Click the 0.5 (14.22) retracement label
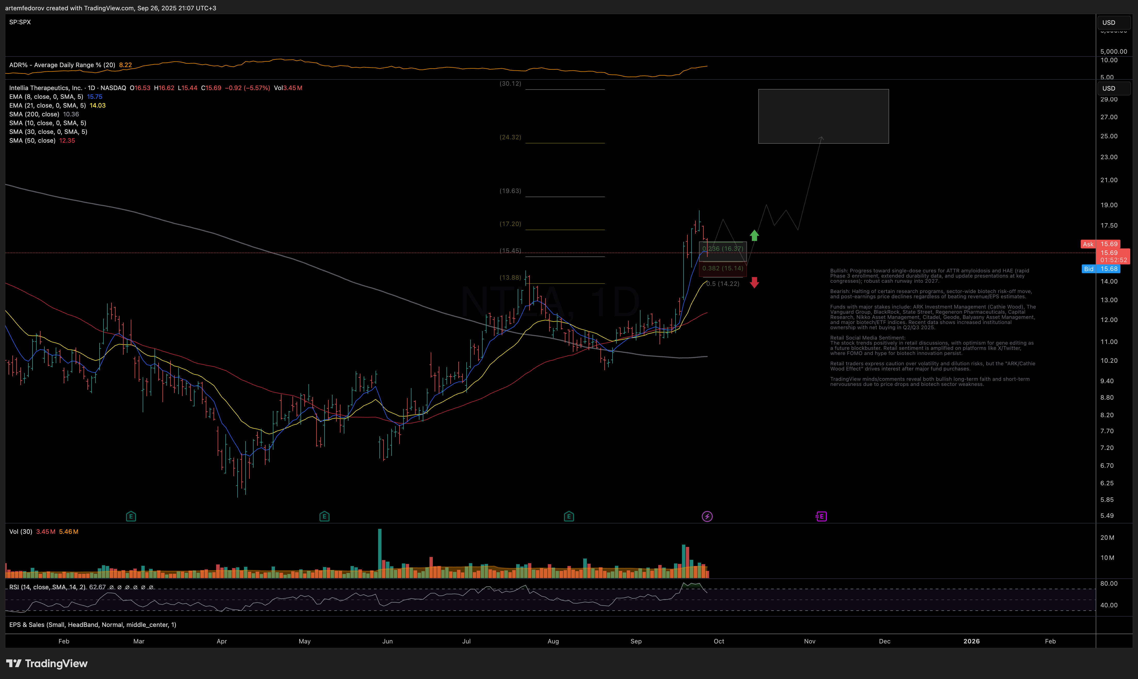 click(x=723, y=284)
